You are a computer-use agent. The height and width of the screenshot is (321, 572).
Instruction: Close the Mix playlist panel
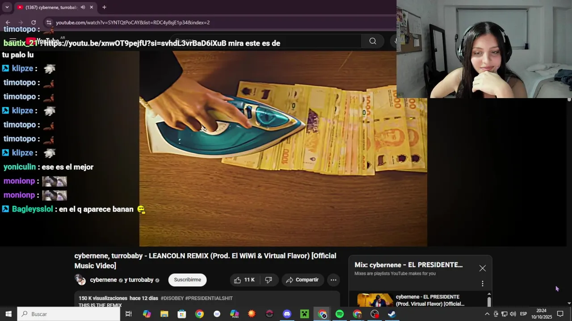coord(483,268)
